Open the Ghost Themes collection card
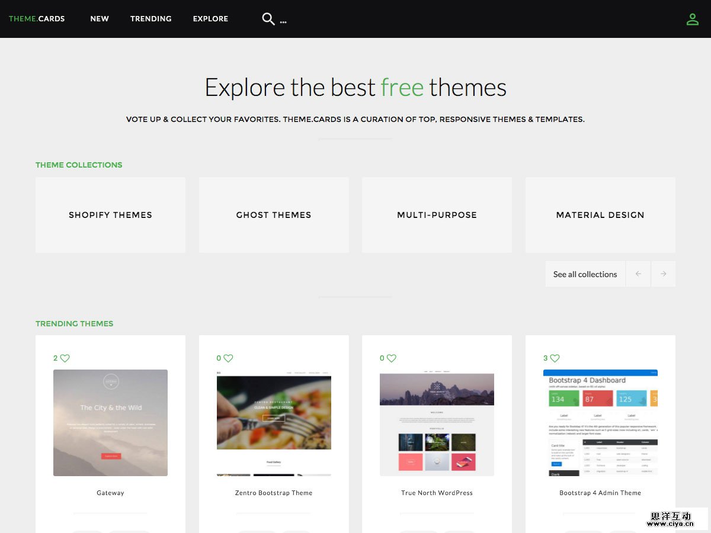Viewport: 711px width, 533px height. [274, 215]
